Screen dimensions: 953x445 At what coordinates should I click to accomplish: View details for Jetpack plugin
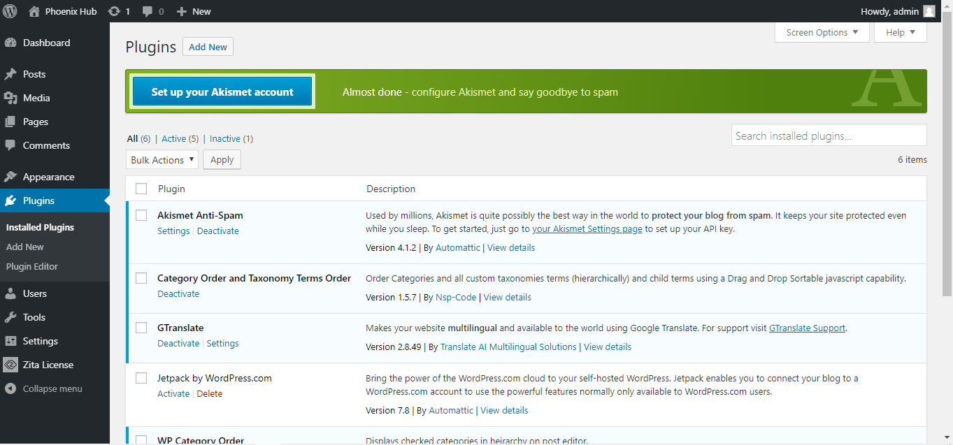pyautogui.click(x=504, y=410)
